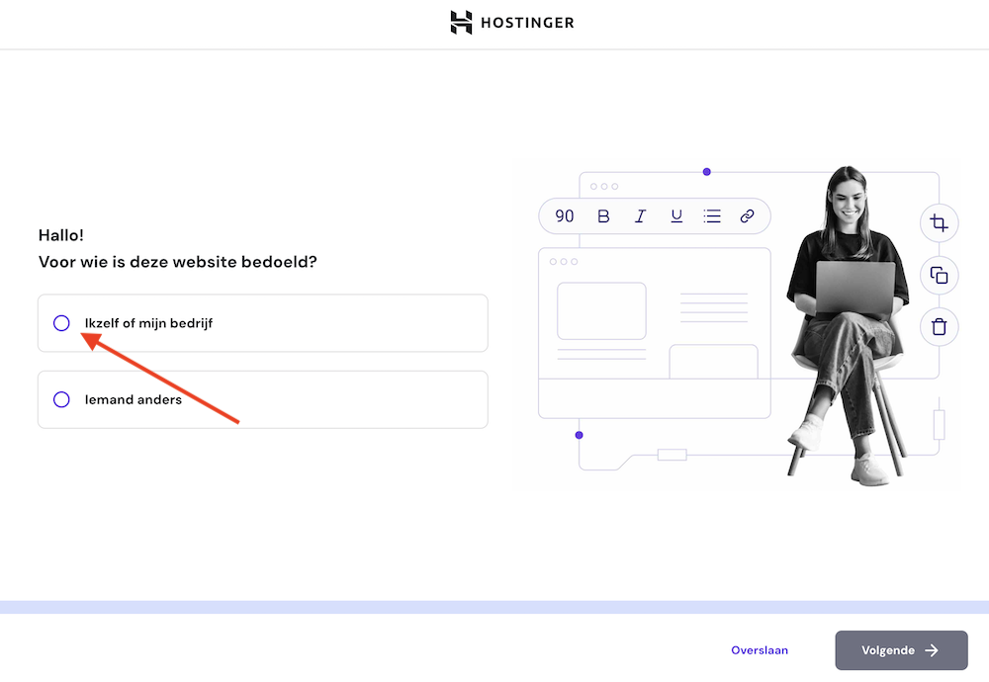Click the bold B icon in illustration
989x682 pixels.
coord(603,216)
